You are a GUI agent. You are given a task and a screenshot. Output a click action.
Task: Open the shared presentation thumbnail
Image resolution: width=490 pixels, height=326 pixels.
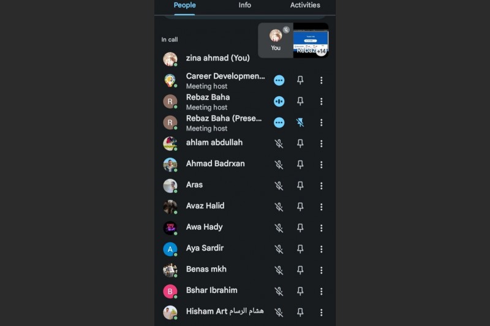coord(311,40)
